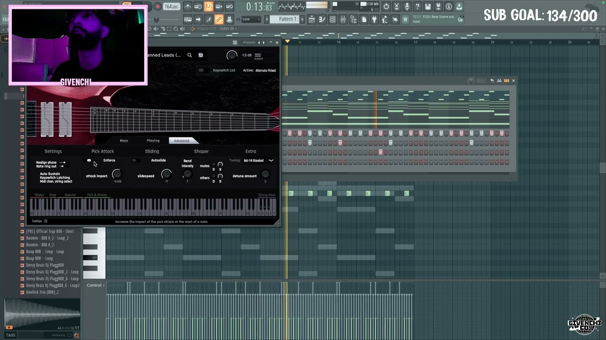Toggle the overdub blend recording icon

click(x=219, y=7)
